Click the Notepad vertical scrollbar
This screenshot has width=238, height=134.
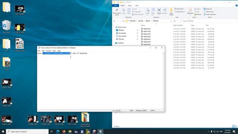(164, 81)
